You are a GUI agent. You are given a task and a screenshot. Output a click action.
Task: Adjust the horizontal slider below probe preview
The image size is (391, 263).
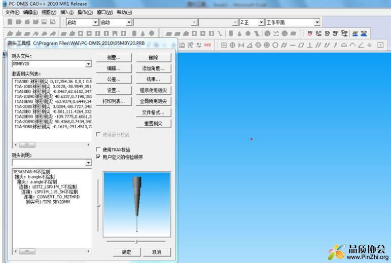click(136, 241)
